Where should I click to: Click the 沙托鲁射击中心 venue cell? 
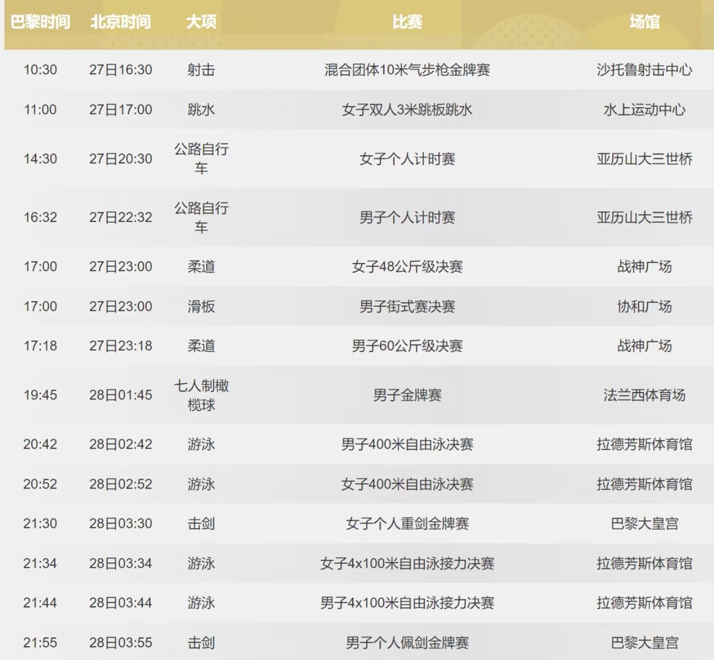tap(644, 70)
